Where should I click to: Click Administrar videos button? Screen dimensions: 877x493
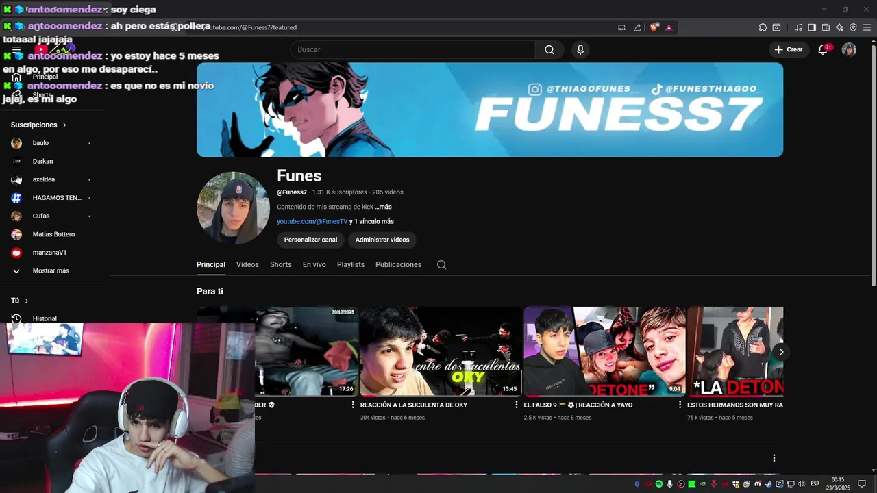382,240
